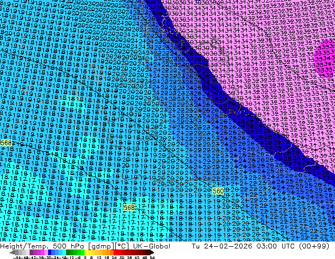The image size is (335, 259).
Task: Click the '-54' legend scale value
Action: pyautogui.click(x=17, y=257)
